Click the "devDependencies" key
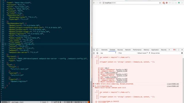The width and height of the screenshot is (184, 103). pyautogui.click(x=15, y=23)
